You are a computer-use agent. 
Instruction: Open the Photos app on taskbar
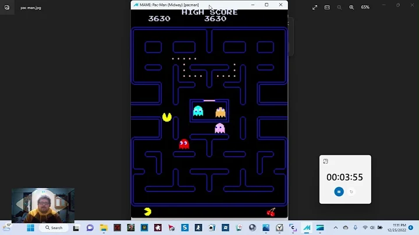[266, 228]
